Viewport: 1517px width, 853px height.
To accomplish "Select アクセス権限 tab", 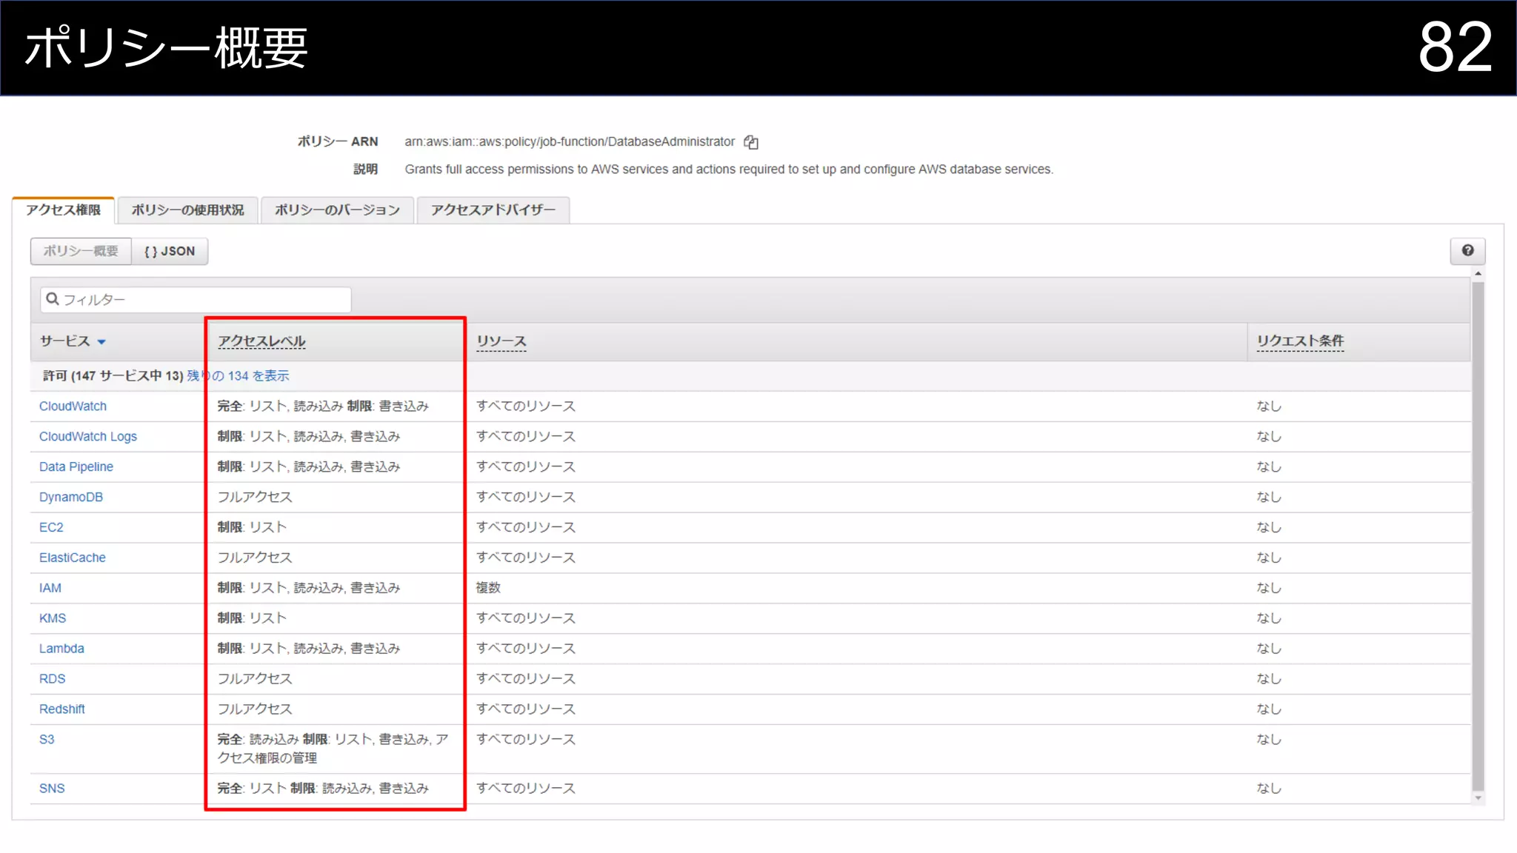I will point(64,210).
